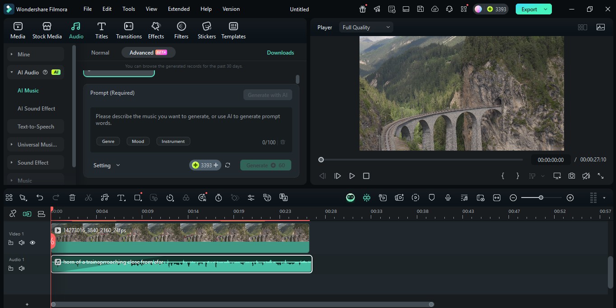Click the Marker shield icon
Viewport: 616px width, 308px height.
point(432,198)
